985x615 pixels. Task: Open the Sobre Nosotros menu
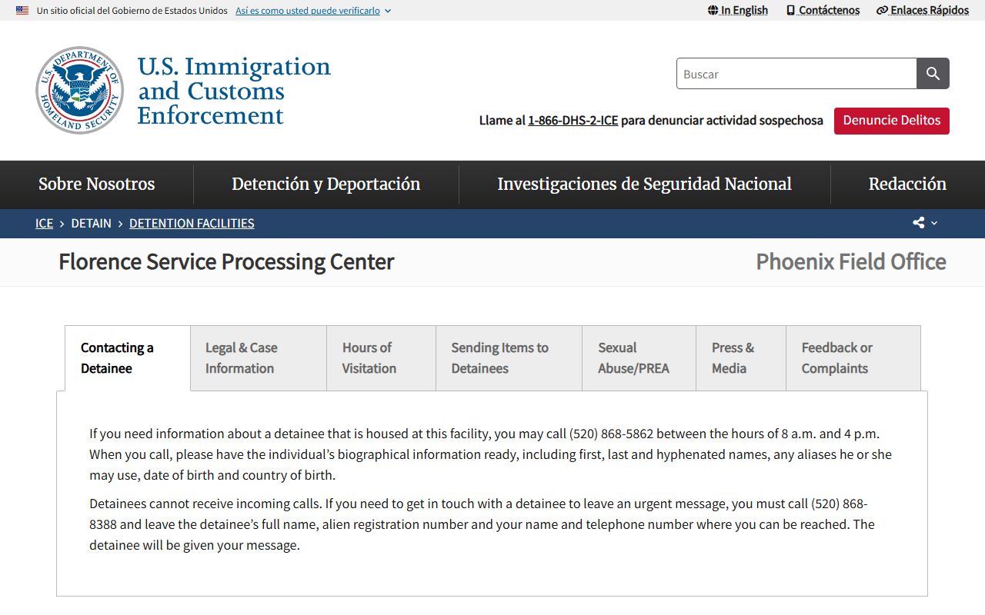click(97, 184)
